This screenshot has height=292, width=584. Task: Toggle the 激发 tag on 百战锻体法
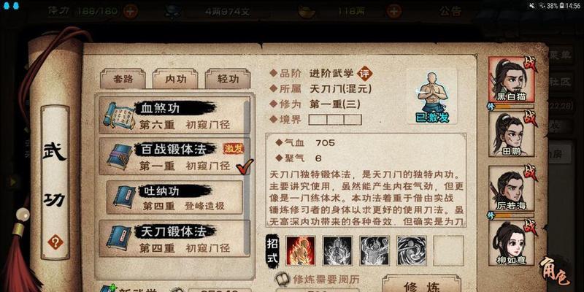233,149
